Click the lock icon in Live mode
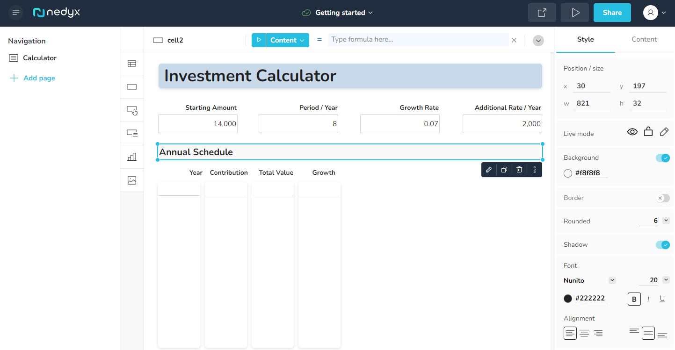 (648, 132)
